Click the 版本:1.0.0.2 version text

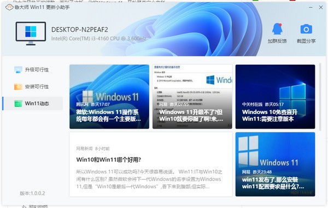[x=32, y=193]
